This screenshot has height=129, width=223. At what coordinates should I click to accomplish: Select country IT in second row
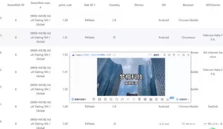click(114, 37)
